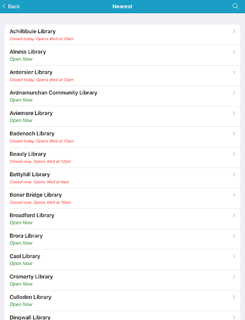Click Beauly Library closed status text
Viewport: 245px width, 320px height.
point(40,161)
